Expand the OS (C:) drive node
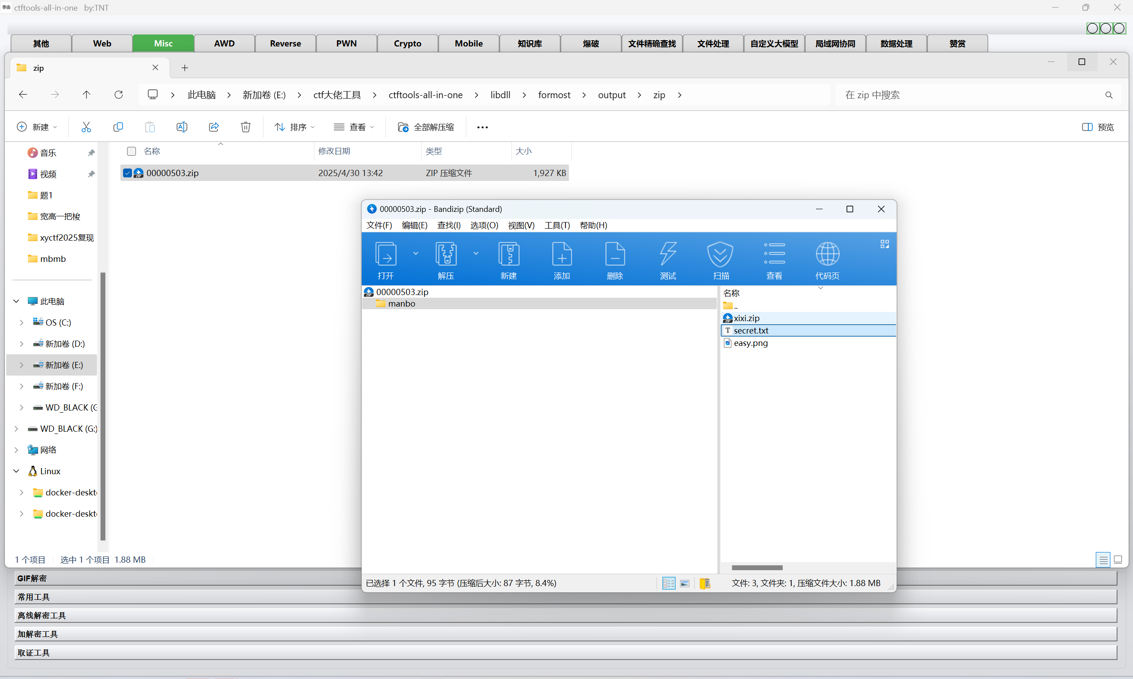This screenshot has height=679, width=1133. point(22,322)
